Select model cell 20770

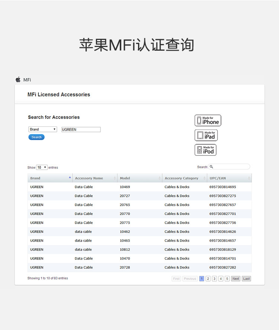click(125, 214)
